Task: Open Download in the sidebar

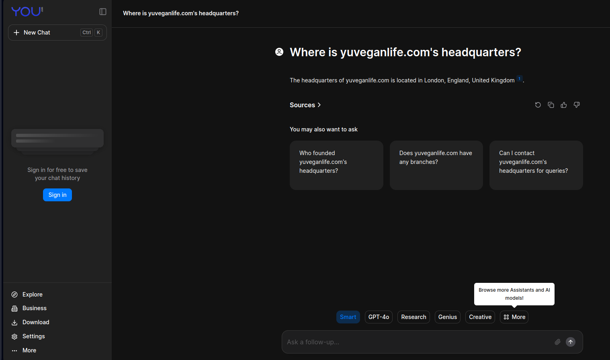Action: (x=31, y=322)
